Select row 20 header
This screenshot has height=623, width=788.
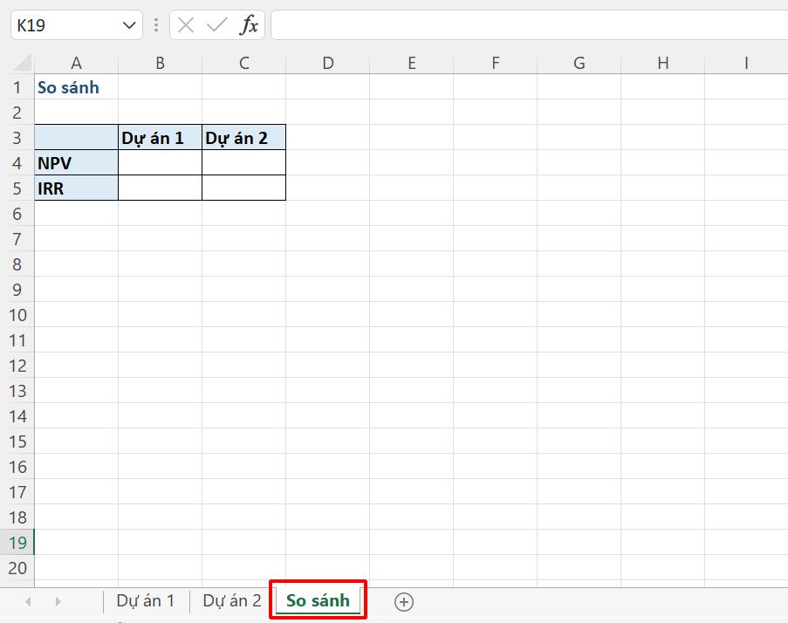17,568
